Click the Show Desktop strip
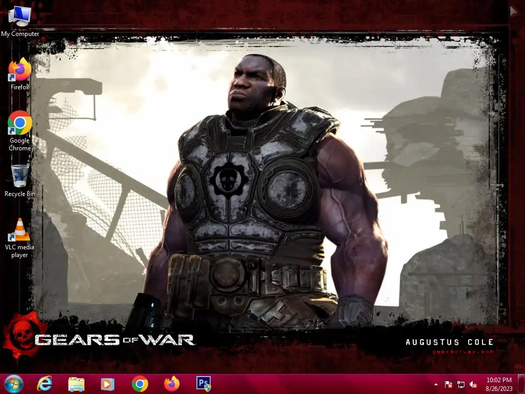This screenshot has width=525, height=394. (521, 384)
